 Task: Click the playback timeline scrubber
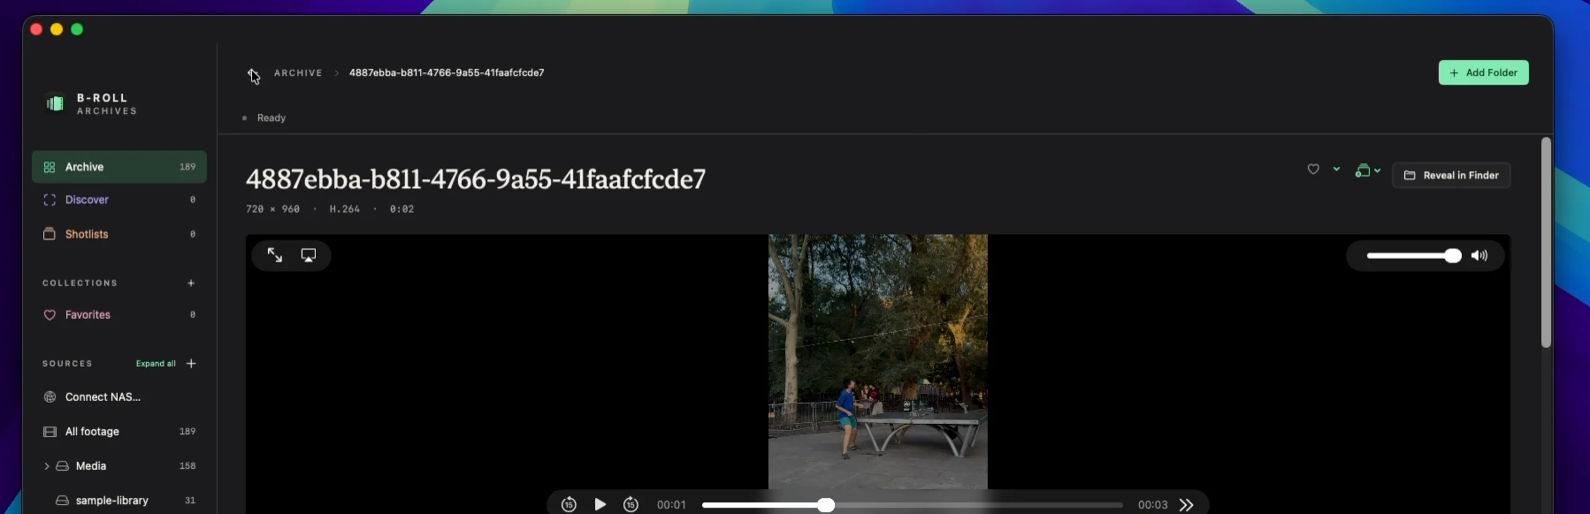point(912,505)
